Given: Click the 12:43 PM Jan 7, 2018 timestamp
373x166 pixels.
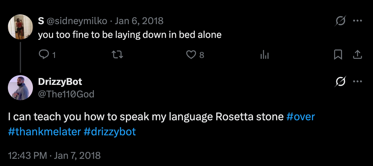Looking at the screenshot, I should tap(54, 155).
